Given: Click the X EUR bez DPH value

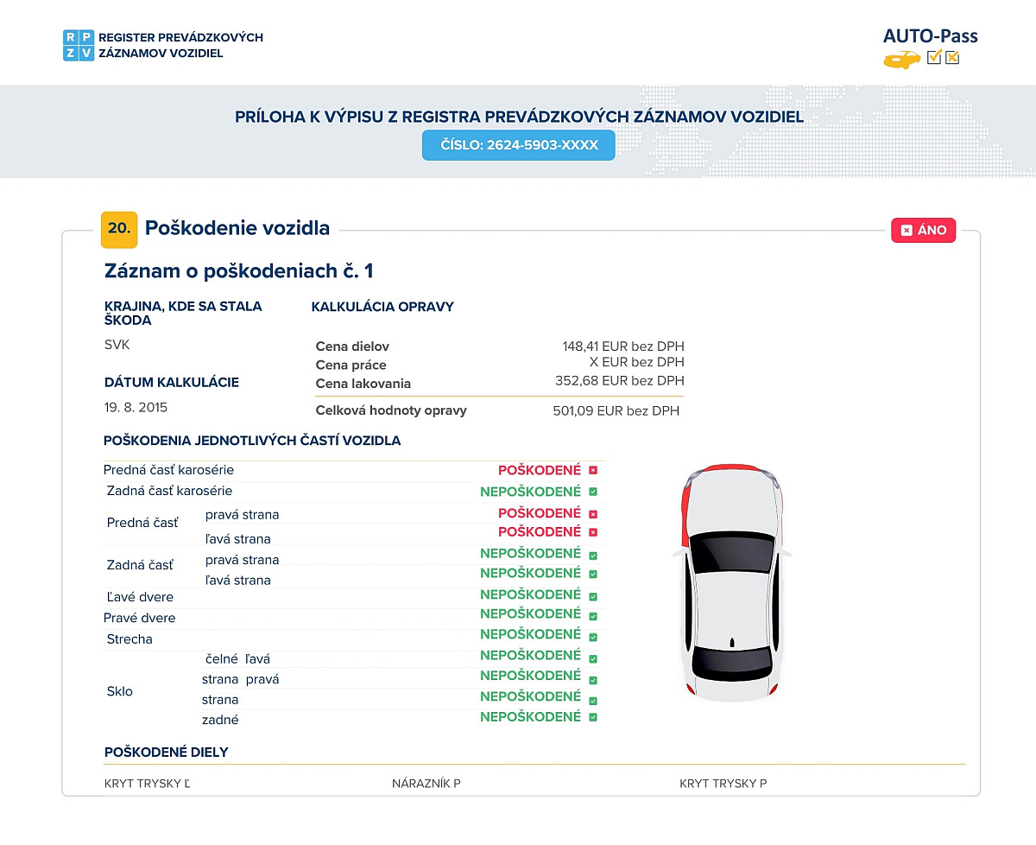Looking at the screenshot, I should pyautogui.click(x=637, y=362).
